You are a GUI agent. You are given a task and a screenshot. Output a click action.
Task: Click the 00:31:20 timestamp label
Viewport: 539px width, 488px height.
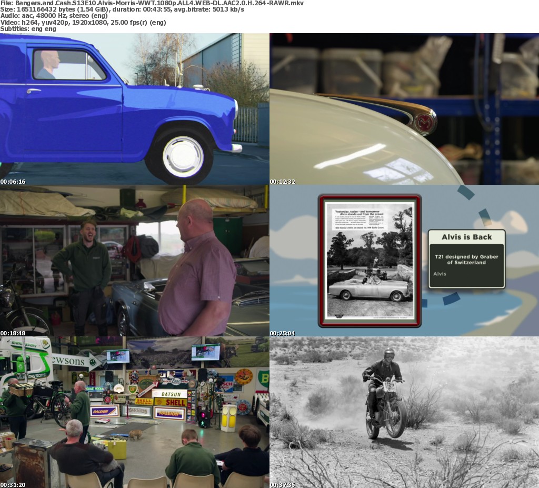tap(13, 484)
